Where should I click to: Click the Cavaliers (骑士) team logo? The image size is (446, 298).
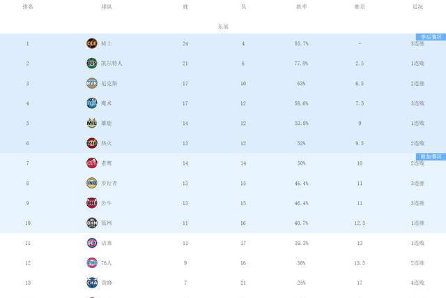click(91, 43)
